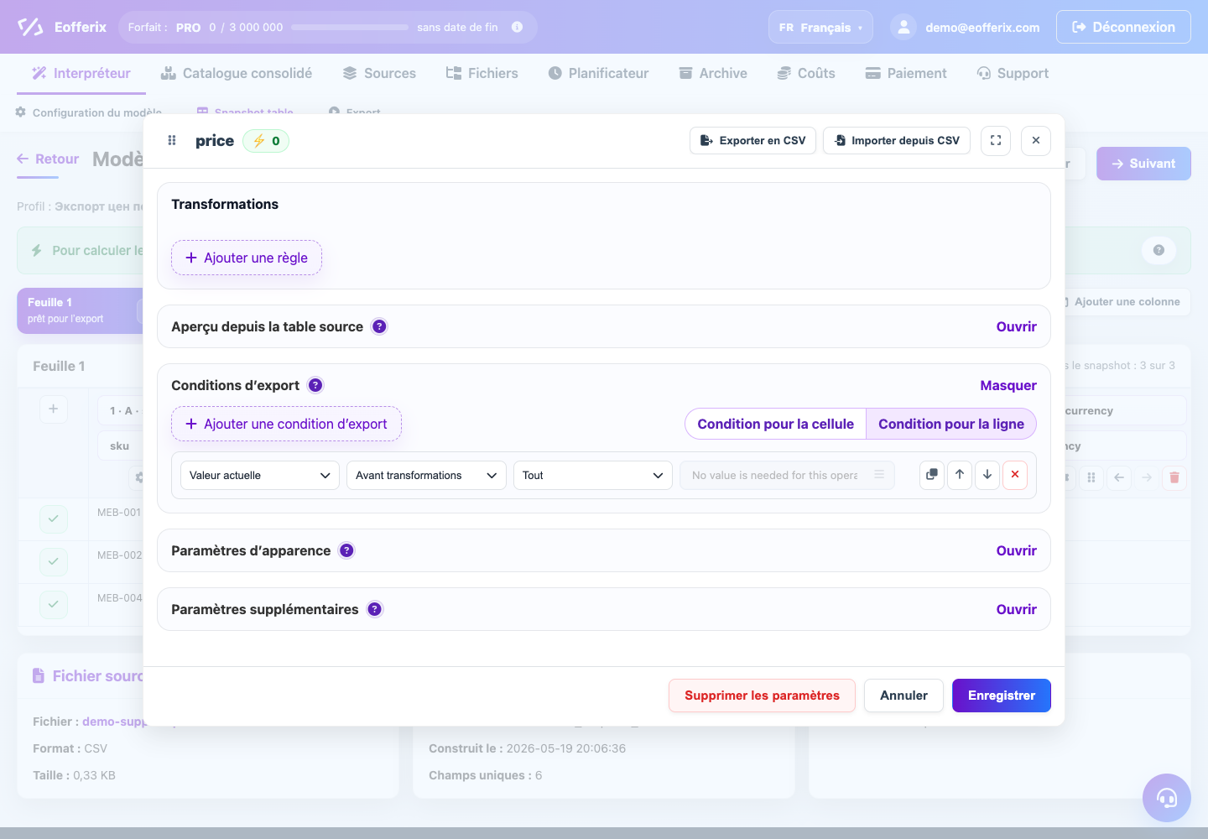Move the condition row up
This screenshot has height=839, width=1208.
click(960, 475)
